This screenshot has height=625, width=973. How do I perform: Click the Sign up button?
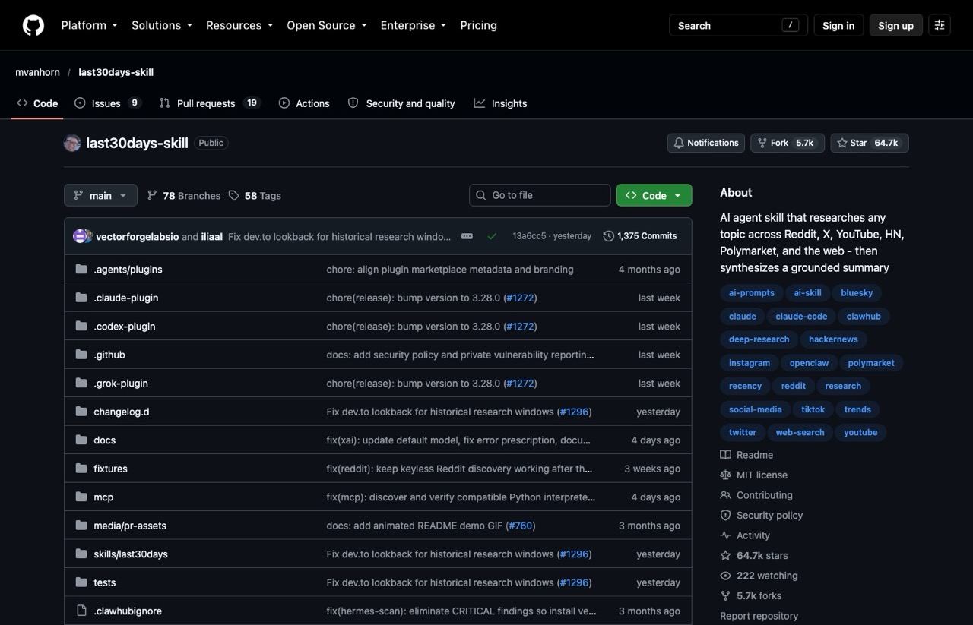(x=895, y=25)
